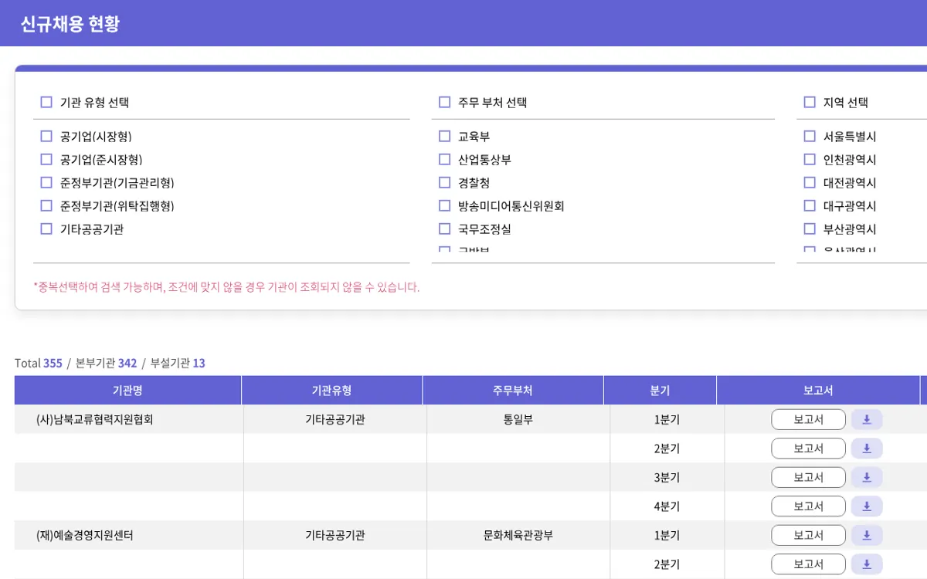Click the 주무부처 column header
The width and height of the screenshot is (927, 579).
(x=513, y=391)
